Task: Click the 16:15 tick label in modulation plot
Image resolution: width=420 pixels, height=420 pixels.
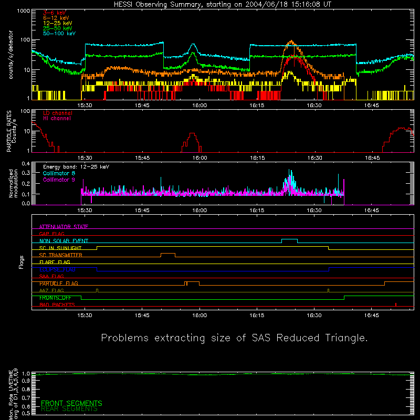Action: [257, 211]
